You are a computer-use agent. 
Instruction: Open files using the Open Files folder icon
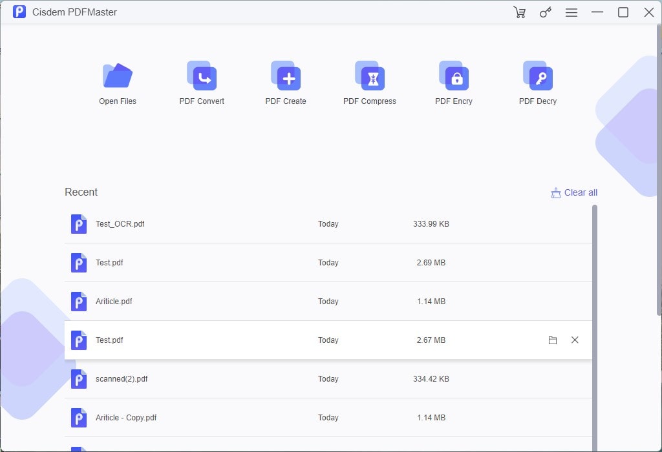118,76
